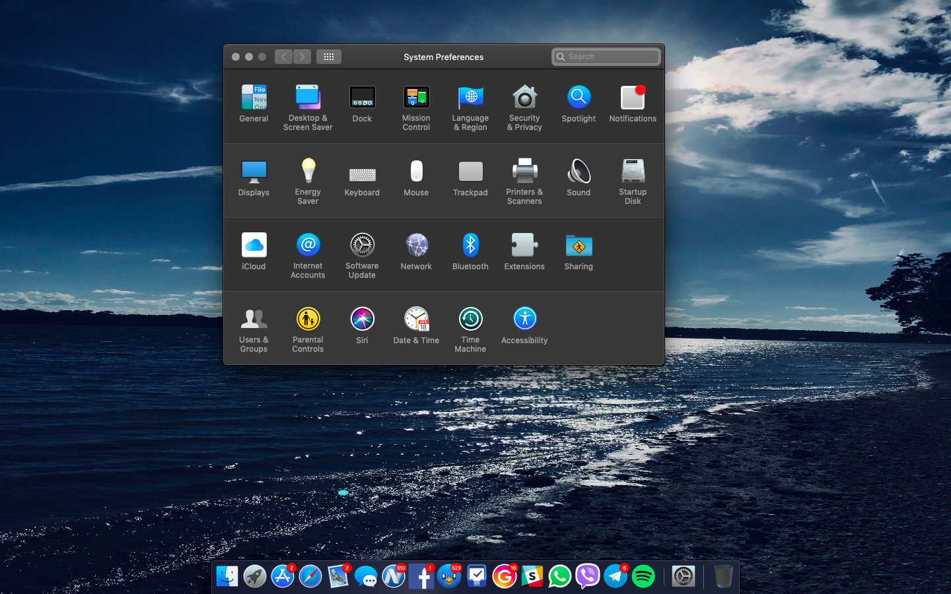Click the forward navigation arrow
The height and width of the screenshot is (594, 951).
302,57
